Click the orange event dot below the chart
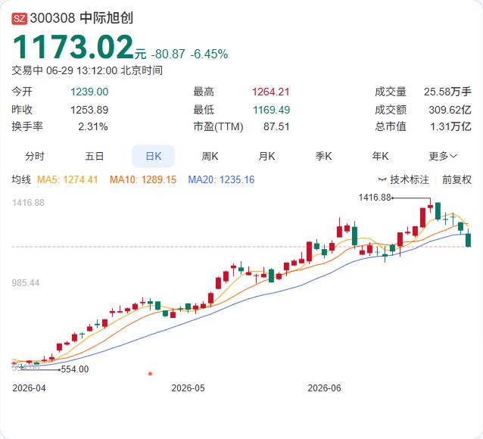 tap(151, 374)
